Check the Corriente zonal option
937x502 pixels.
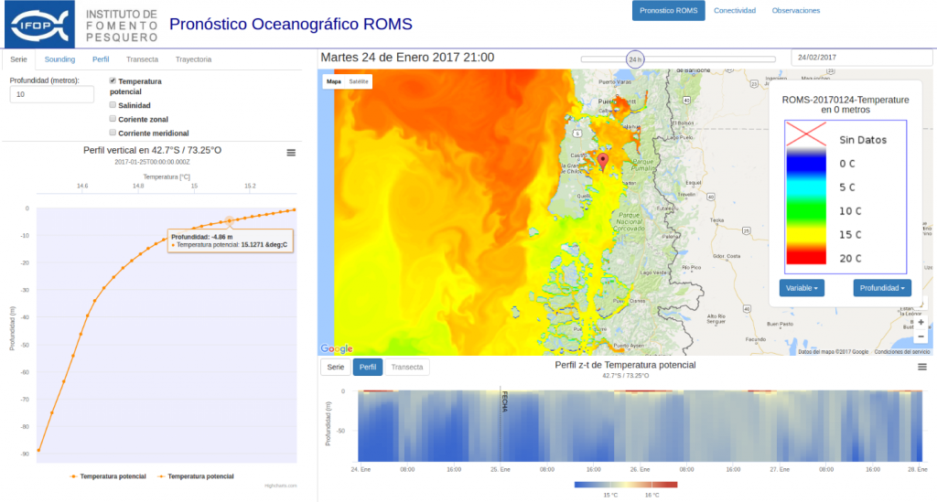tap(113, 119)
